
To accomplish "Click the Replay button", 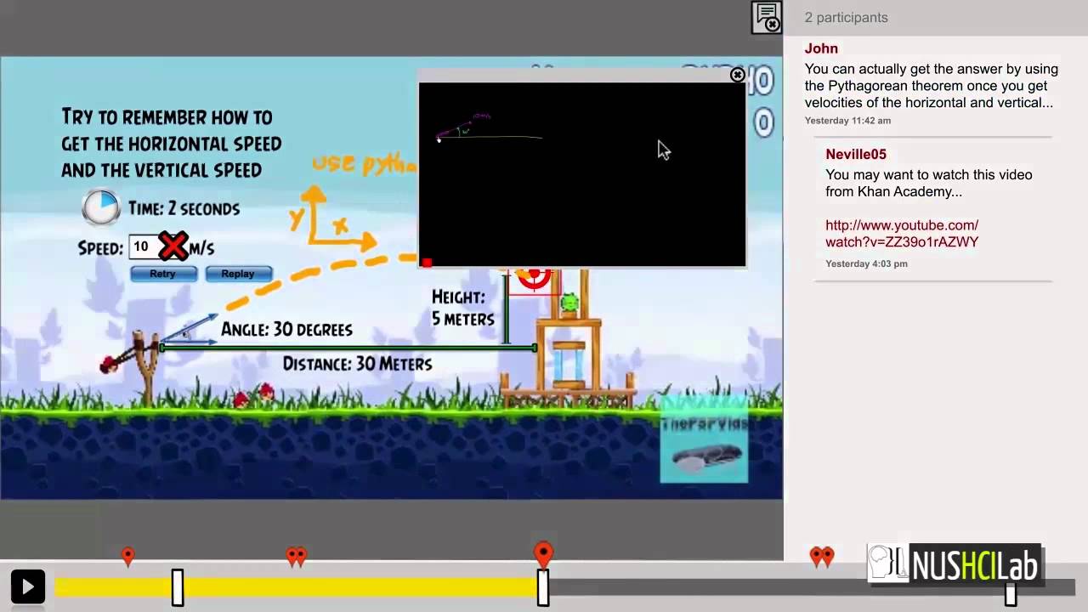I will click(237, 274).
